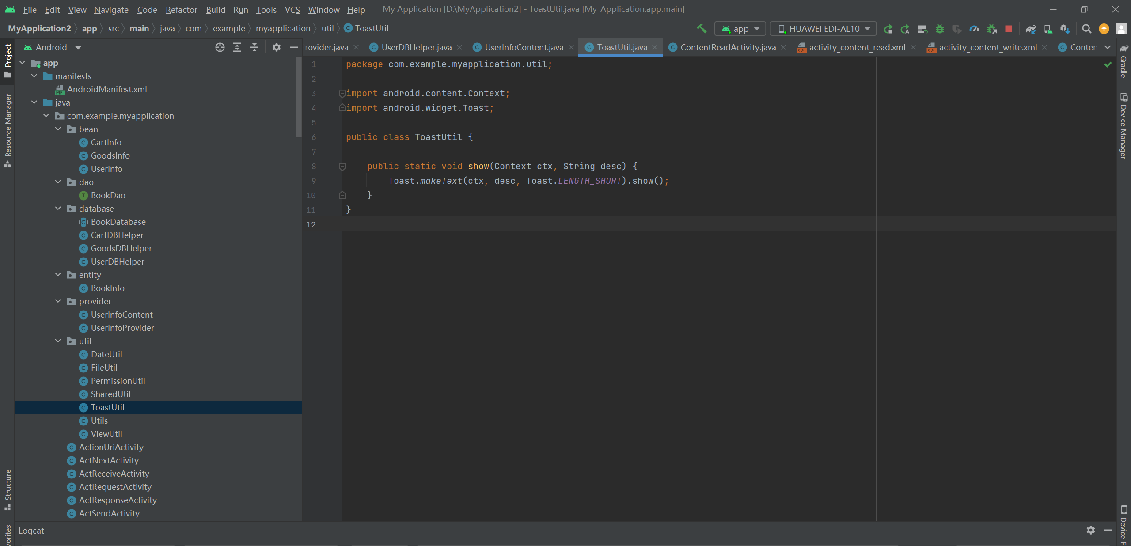Image resolution: width=1131 pixels, height=546 pixels.
Task: Open the HUAWEI EDI-AL10 device dropdown
Action: pos(823,29)
